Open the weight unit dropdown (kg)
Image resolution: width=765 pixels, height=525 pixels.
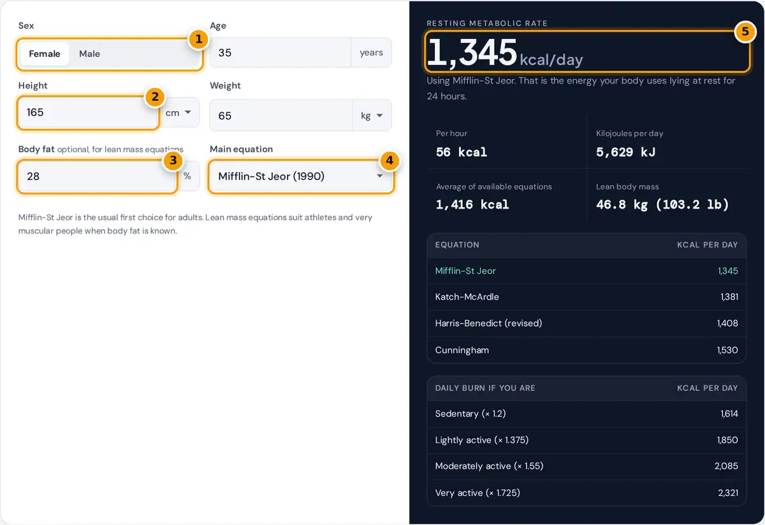(372, 115)
